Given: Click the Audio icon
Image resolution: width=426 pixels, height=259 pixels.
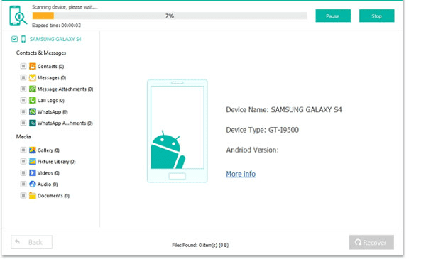Looking at the screenshot, I should (x=33, y=184).
